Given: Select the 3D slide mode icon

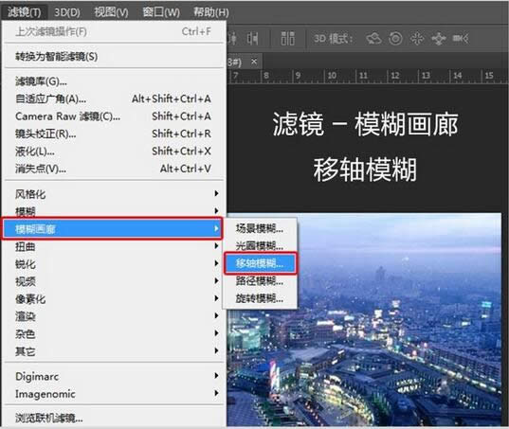Looking at the screenshot, I should coord(439,39).
